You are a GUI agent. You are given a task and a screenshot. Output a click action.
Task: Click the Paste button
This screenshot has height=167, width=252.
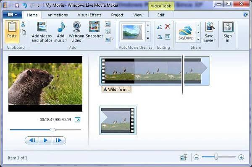12,32
